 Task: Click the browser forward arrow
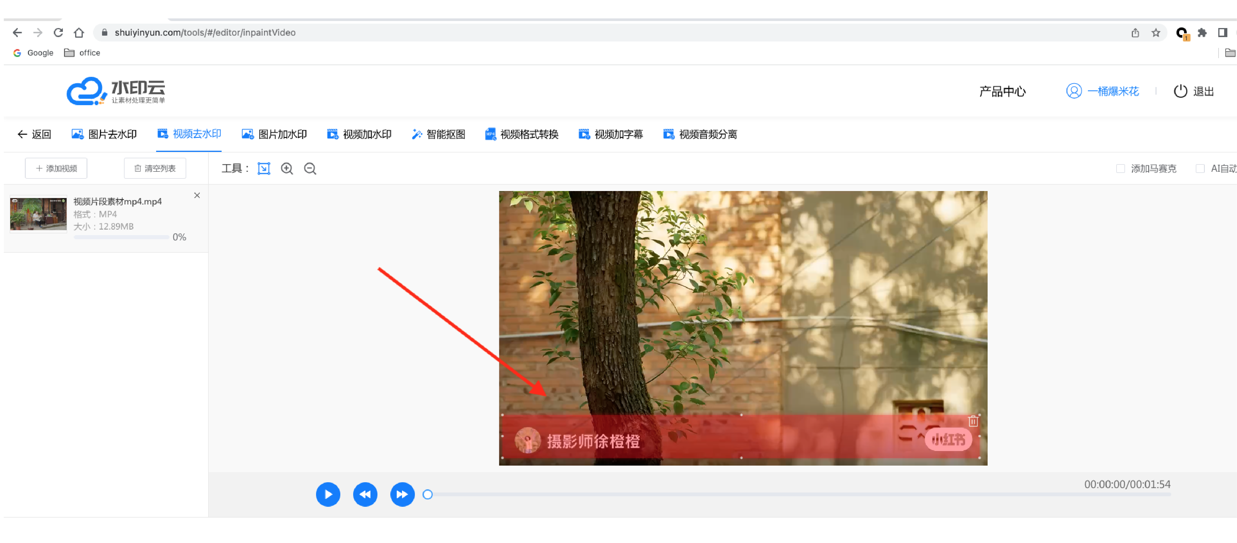click(x=38, y=33)
